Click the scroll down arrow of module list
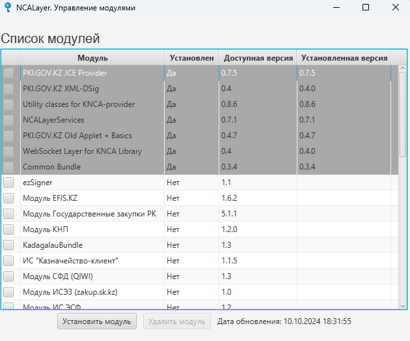Image resolution: width=410 pixels, height=341 pixels. tap(403, 306)
